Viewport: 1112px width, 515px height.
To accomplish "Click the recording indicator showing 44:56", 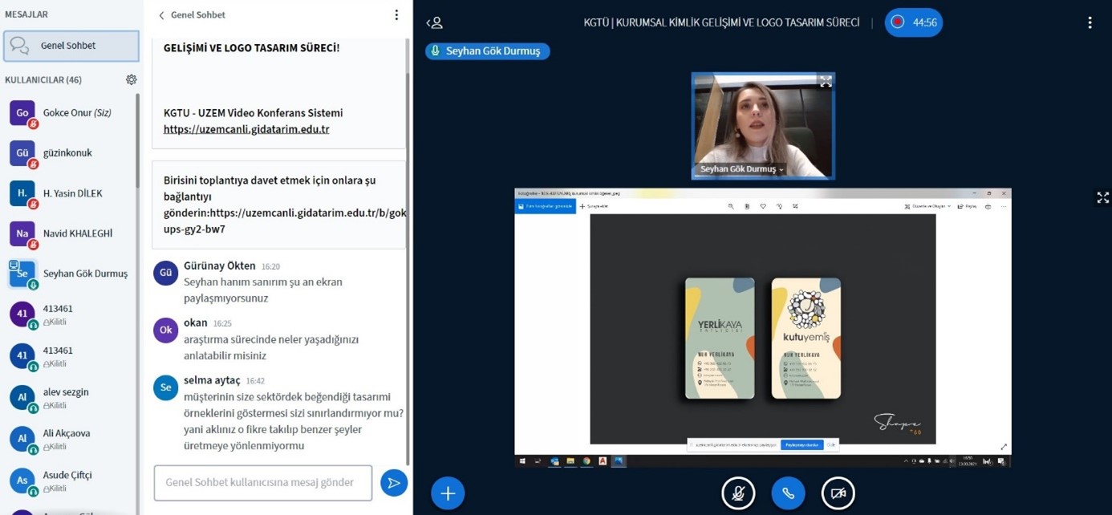I will (x=913, y=22).
